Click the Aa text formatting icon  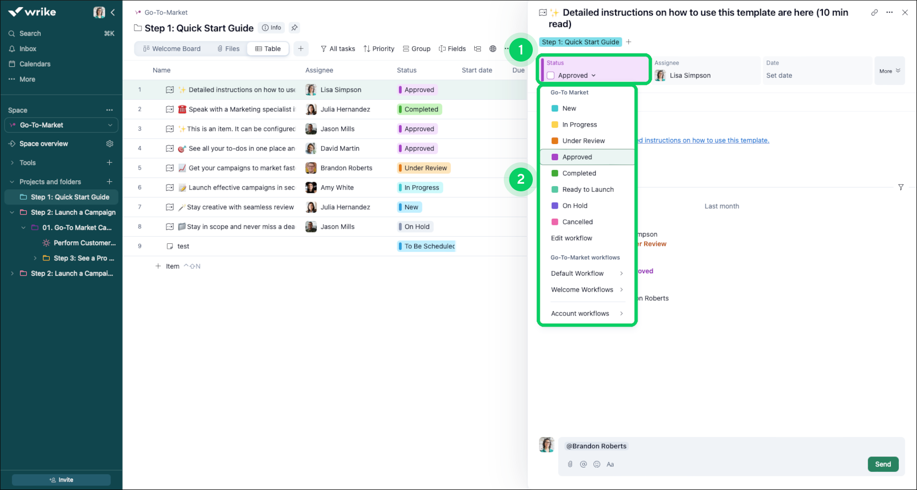(x=610, y=464)
